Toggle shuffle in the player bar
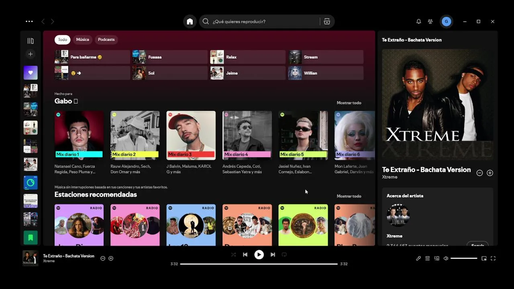514x289 pixels. click(x=234, y=254)
